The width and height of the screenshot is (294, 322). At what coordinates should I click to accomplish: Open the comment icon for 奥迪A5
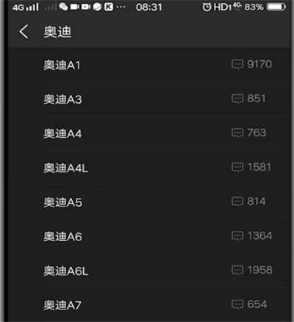pyautogui.click(x=237, y=201)
